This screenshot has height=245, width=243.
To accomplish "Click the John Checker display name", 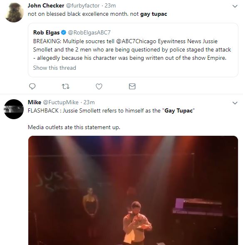I will pos(46,6).
